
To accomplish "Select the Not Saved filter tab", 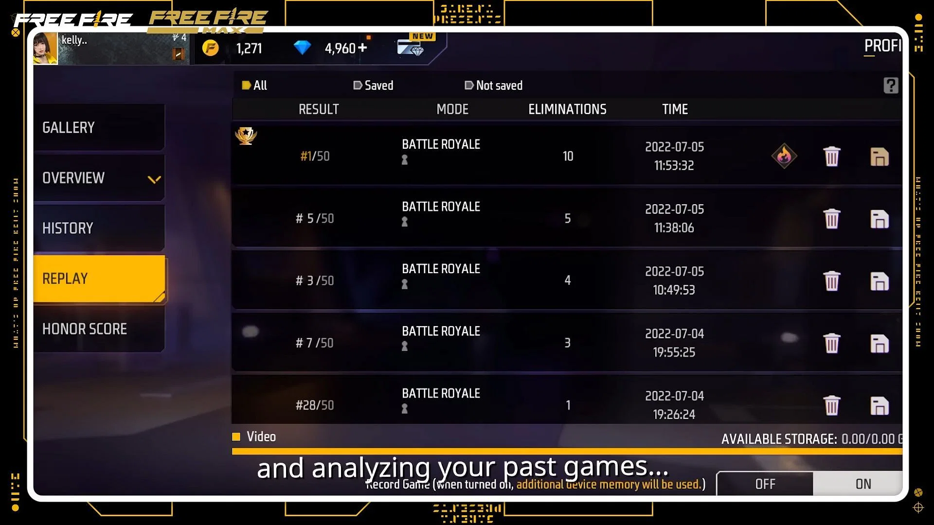I will 493,85.
